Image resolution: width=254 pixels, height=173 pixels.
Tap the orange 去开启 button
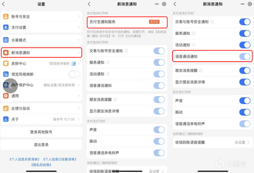[x=154, y=22]
